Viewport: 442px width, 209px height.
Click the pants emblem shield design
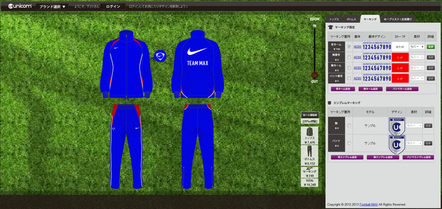[x=396, y=144]
